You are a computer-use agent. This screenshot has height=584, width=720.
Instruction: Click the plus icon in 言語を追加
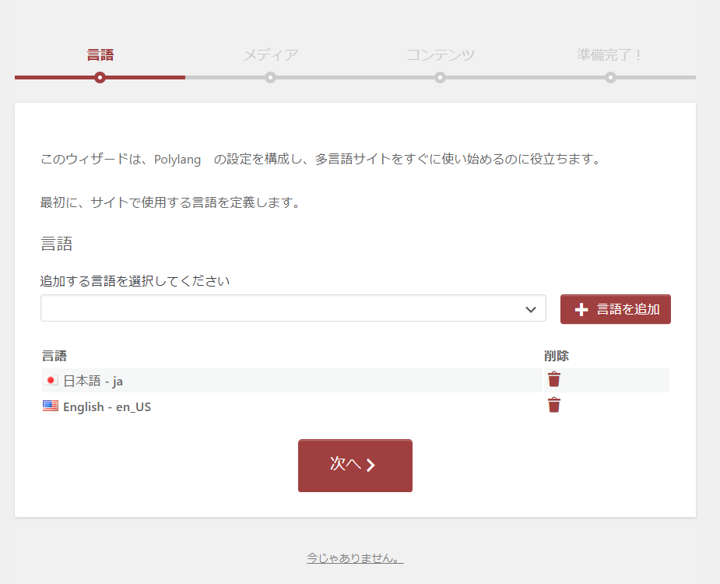(x=581, y=310)
